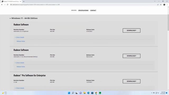Image resolution: width=169 pixels, height=95 pixels.
Task: Download Adrenalin 22.2.3 Optional driver
Action: point(132,31)
